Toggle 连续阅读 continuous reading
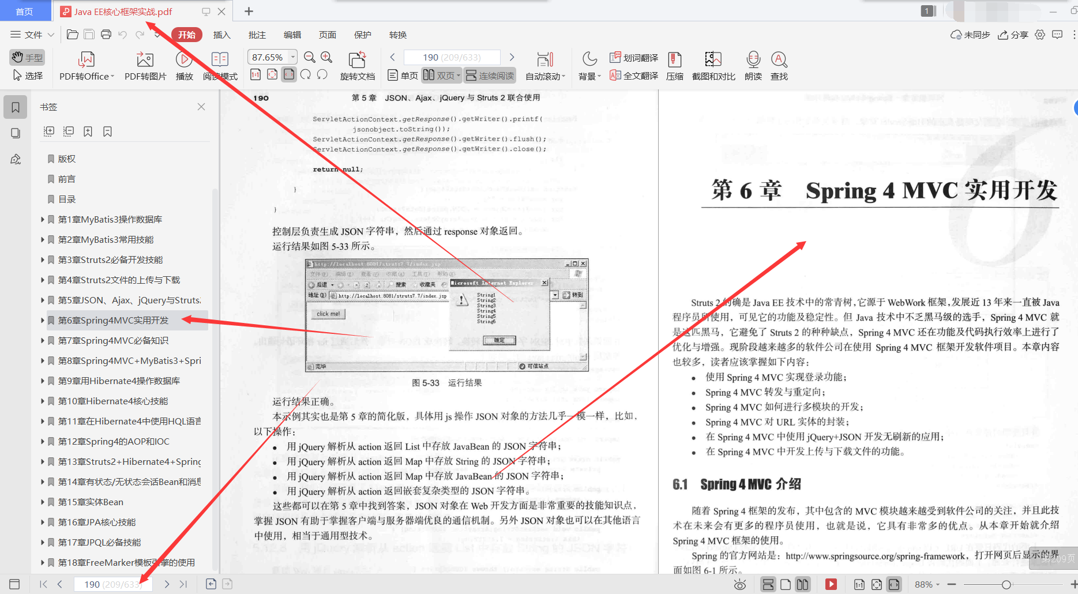 click(x=490, y=76)
